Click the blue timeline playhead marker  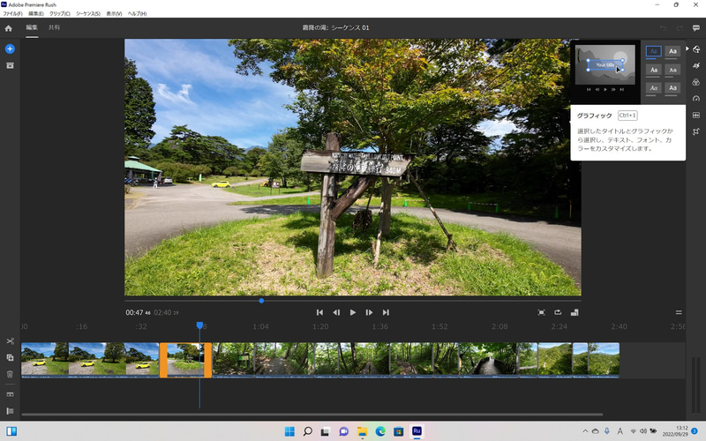199,325
